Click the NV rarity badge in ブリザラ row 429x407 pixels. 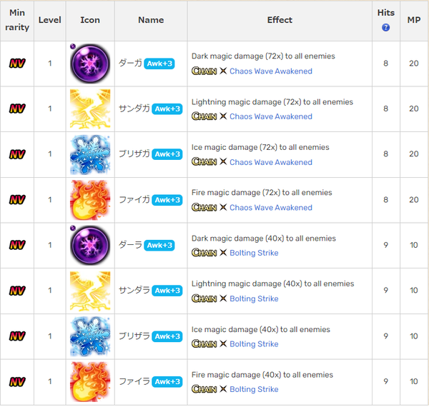pos(17,336)
